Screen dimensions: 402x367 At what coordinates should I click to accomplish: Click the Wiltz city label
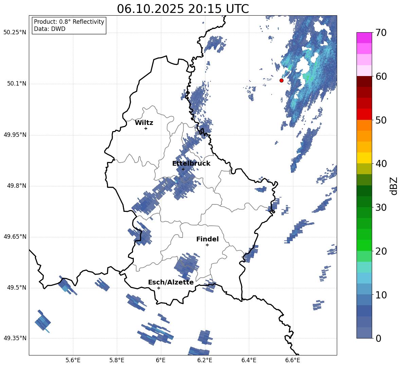click(144, 123)
